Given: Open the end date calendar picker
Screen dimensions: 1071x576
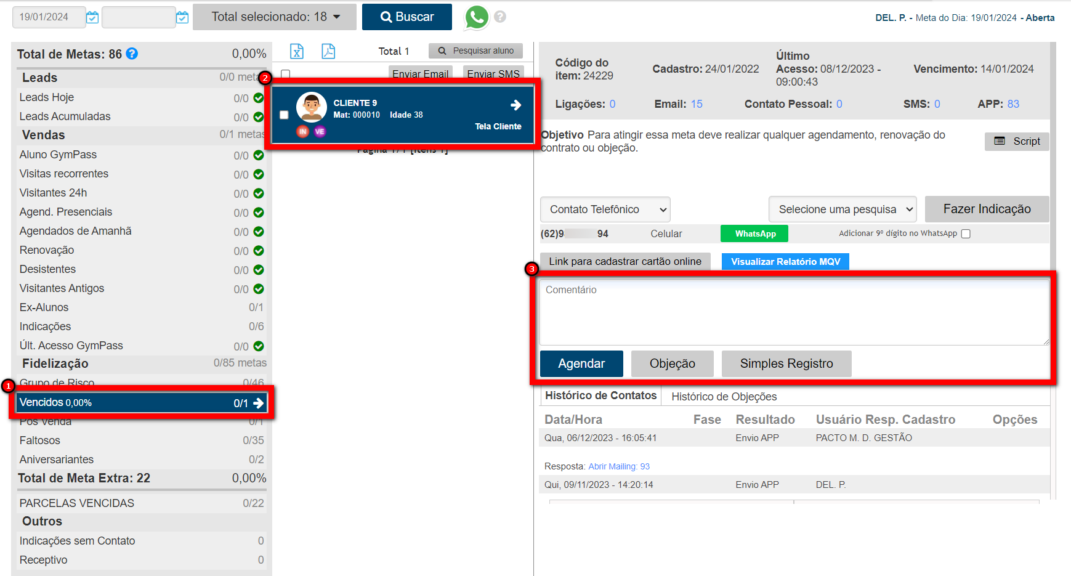Looking at the screenshot, I should click(182, 17).
